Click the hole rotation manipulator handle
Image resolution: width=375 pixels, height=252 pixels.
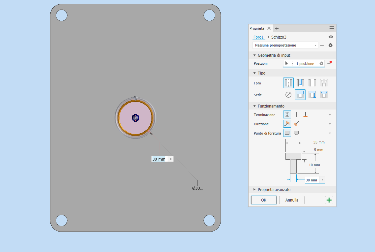tap(135, 98)
